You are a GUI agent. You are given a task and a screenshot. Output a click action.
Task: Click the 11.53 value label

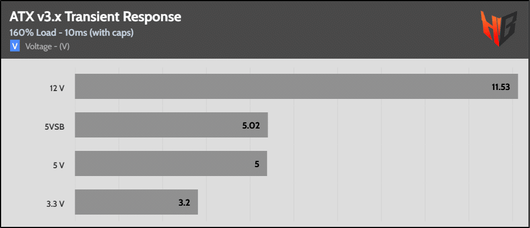point(501,87)
